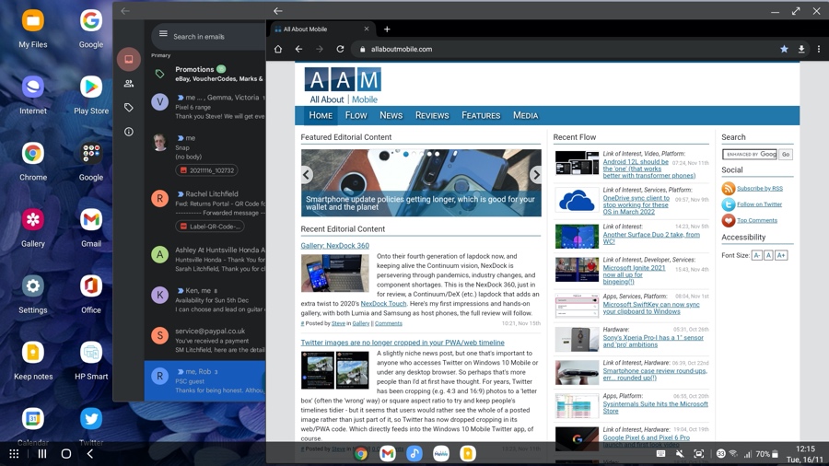Toggle the mute sound icon in system tray
Viewport: 829px width, 466px height.
[x=680, y=454]
